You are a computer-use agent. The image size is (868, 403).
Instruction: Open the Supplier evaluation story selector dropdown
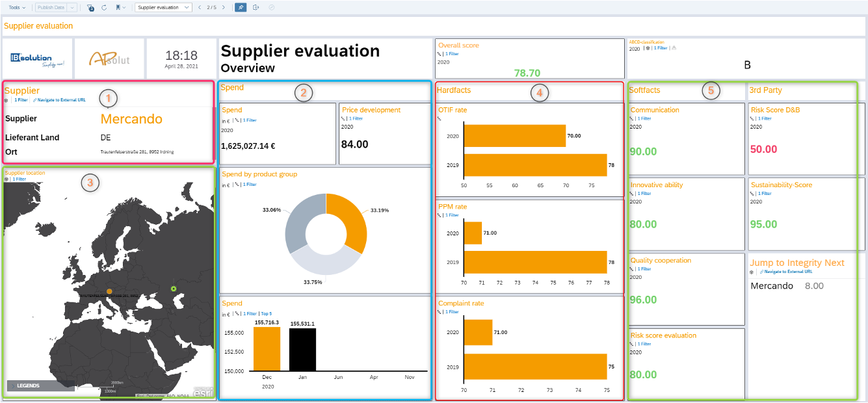187,7
